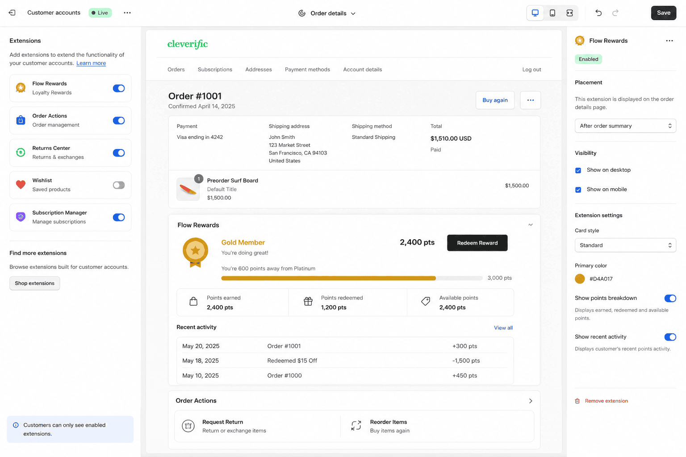Enable the Wishlist extension toggle
686x457 pixels.
coord(119,185)
